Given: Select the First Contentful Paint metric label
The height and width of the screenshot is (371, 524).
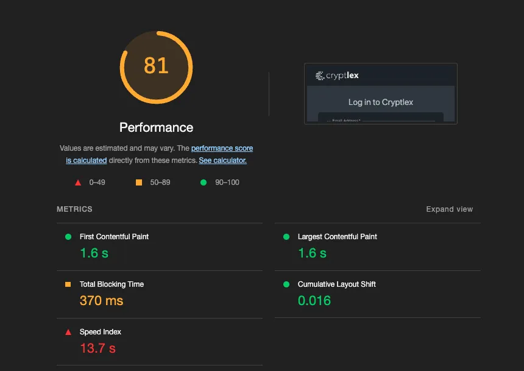Looking at the screenshot, I should [x=113, y=237].
